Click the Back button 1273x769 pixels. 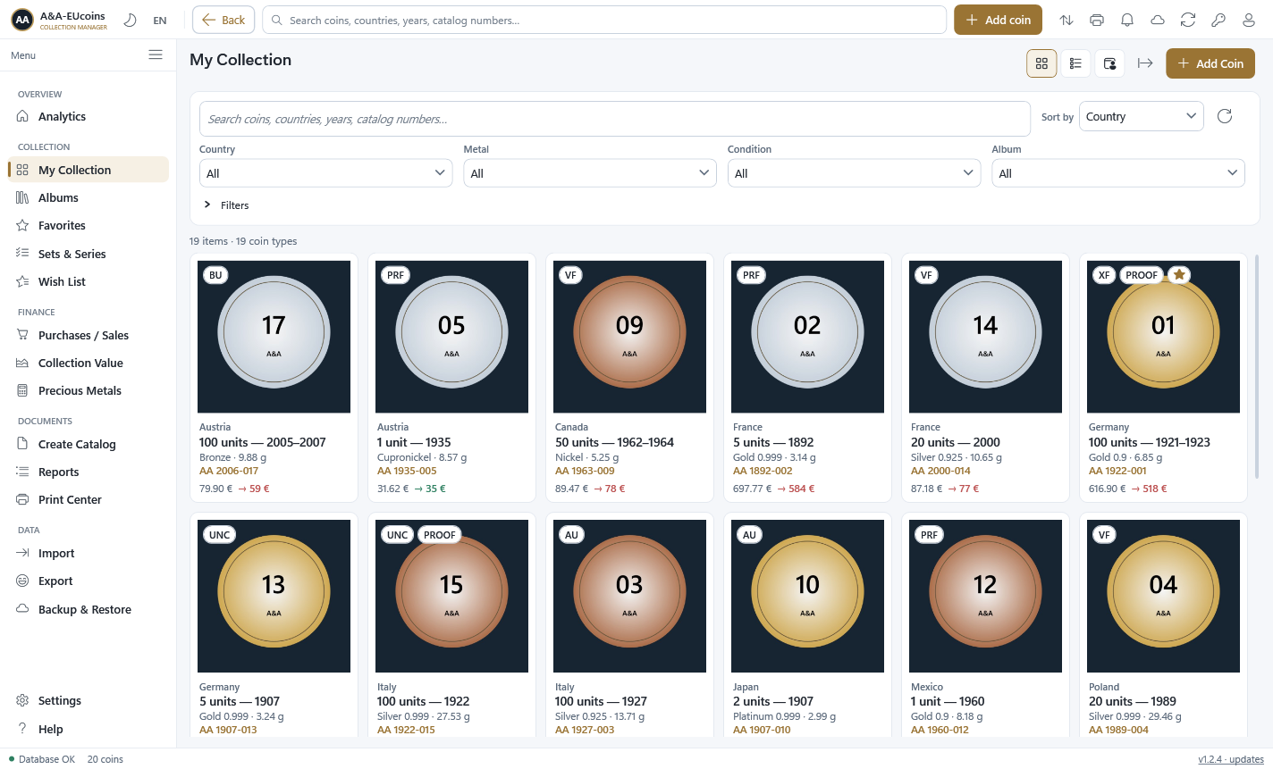(223, 20)
